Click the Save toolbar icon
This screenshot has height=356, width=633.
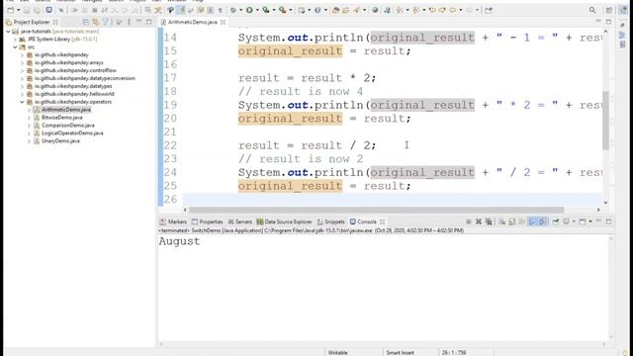tap(27, 10)
